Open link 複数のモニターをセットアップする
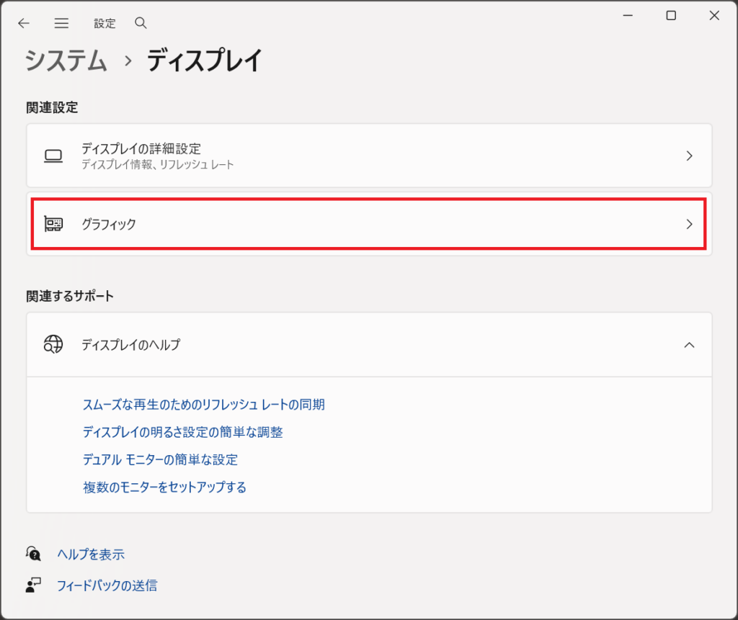The height and width of the screenshot is (620, 738). (x=164, y=488)
